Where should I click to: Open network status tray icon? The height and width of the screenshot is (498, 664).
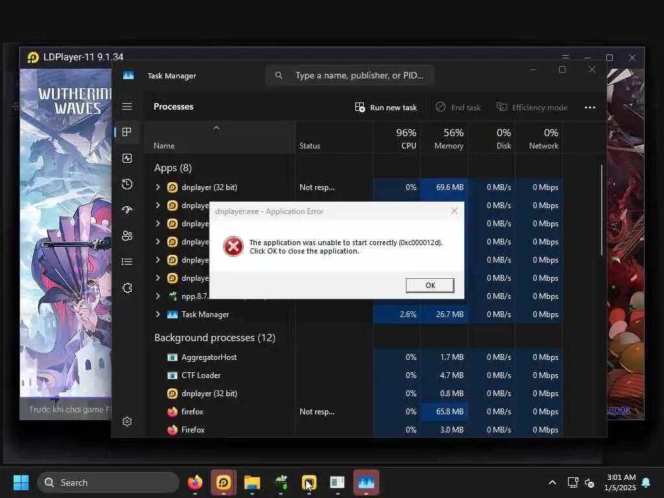pyautogui.click(x=573, y=482)
